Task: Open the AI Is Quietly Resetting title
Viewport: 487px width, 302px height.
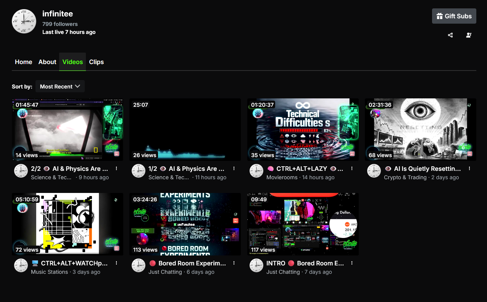Action: (x=422, y=169)
